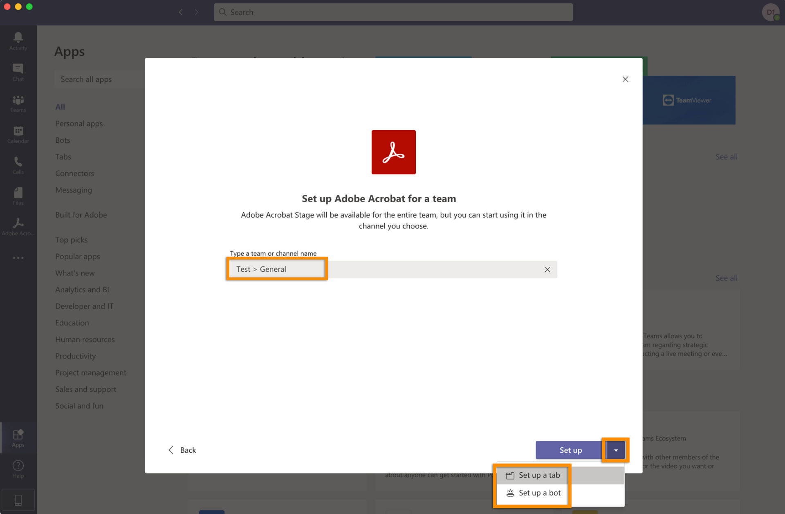Open the Human resources category
785x514 pixels.
(x=85, y=339)
